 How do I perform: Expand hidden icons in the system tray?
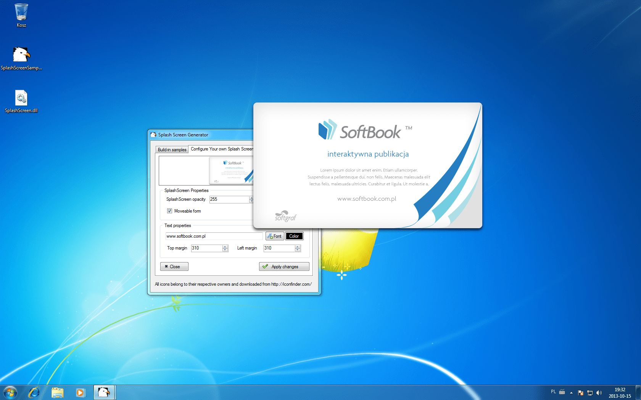[571, 392]
